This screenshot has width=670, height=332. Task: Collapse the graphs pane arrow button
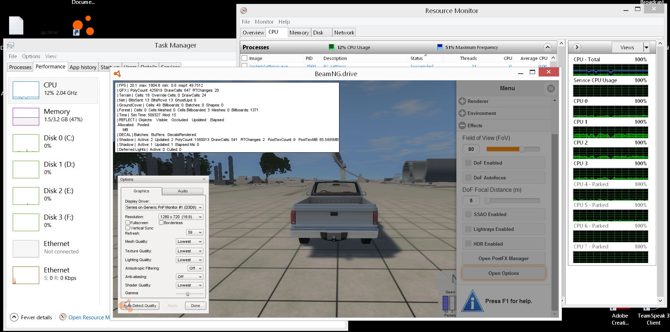point(577,47)
